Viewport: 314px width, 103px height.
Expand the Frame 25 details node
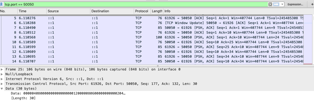[x=2, y=69]
